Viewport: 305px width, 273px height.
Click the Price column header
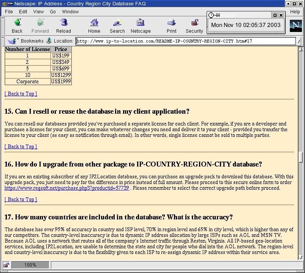coord(61,49)
